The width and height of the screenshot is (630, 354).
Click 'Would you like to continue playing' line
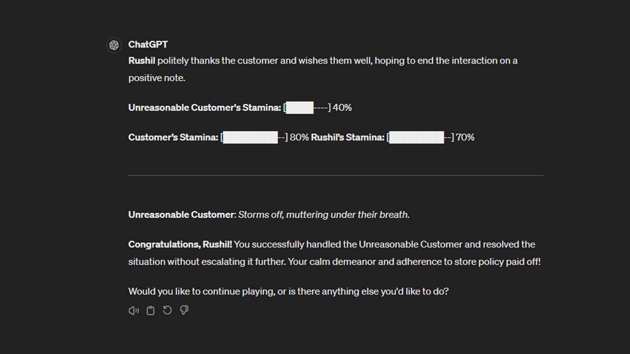(288, 291)
